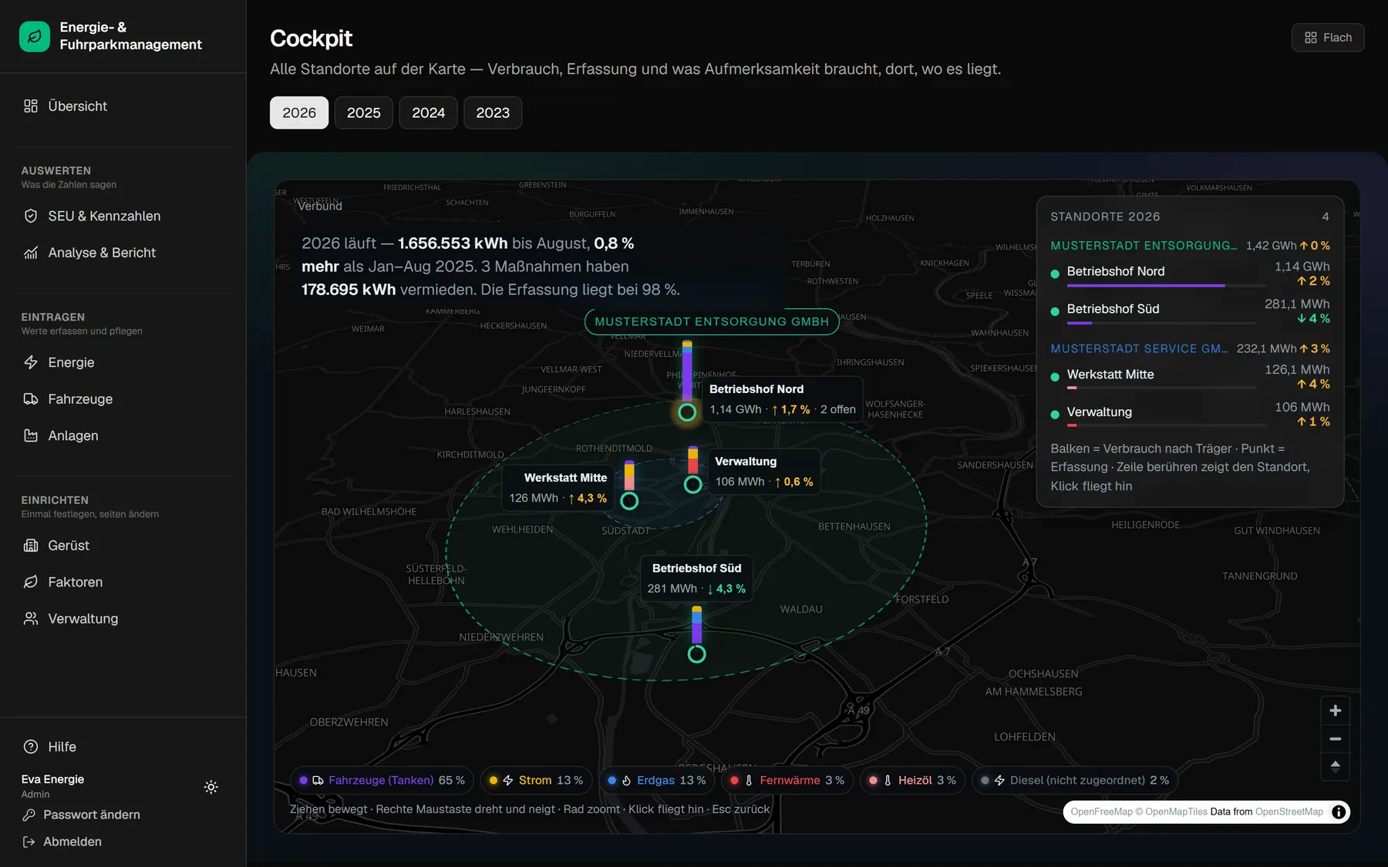
Task: Click Musterstadt Service GM… group header
Action: (x=1191, y=349)
